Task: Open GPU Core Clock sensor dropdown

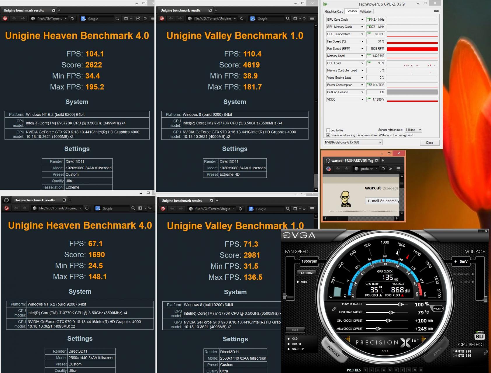Action: point(362,20)
